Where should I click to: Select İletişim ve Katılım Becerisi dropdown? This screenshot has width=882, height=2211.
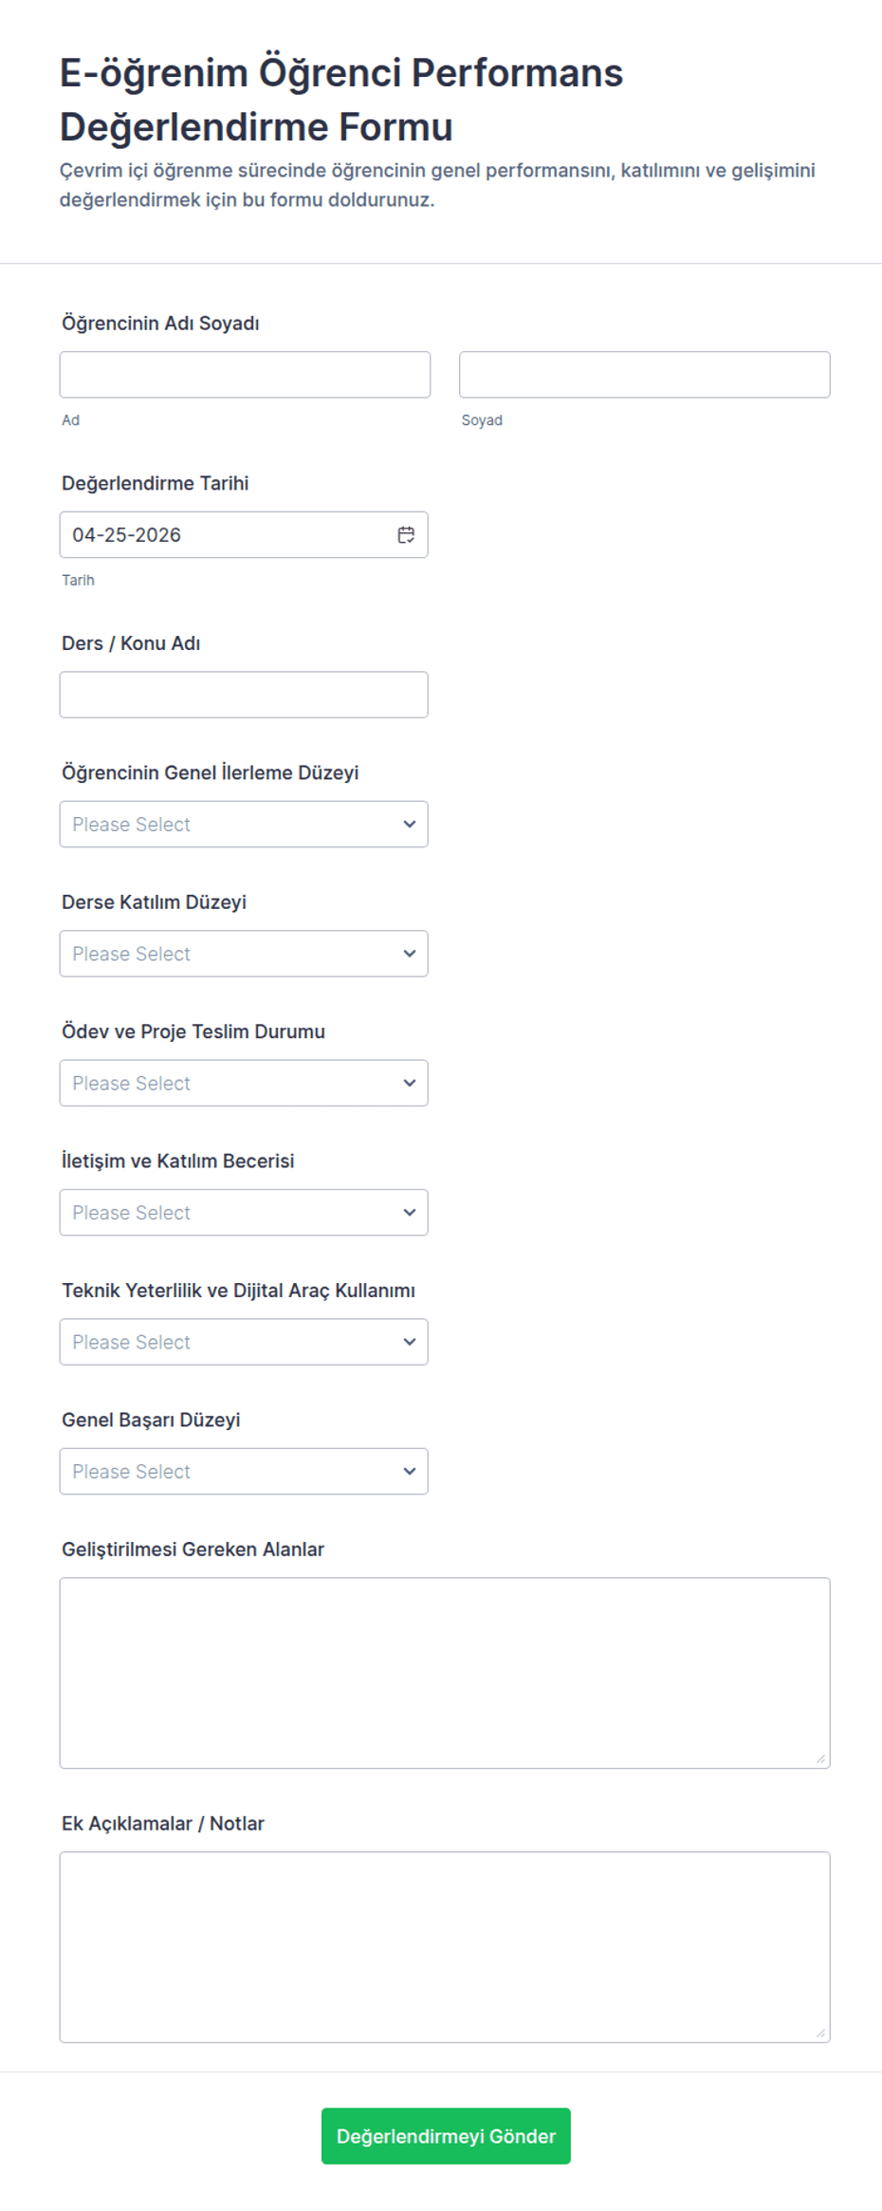[x=244, y=1213]
